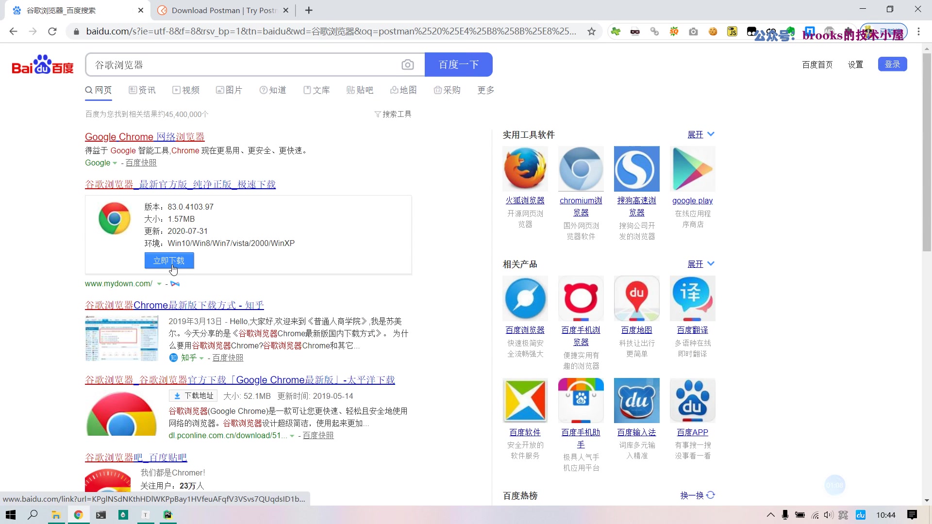Image resolution: width=932 pixels, height=524 pixels.
Task: Open the cookie manager extension icon
Action: pyautogui.click(x=713, y=32)
